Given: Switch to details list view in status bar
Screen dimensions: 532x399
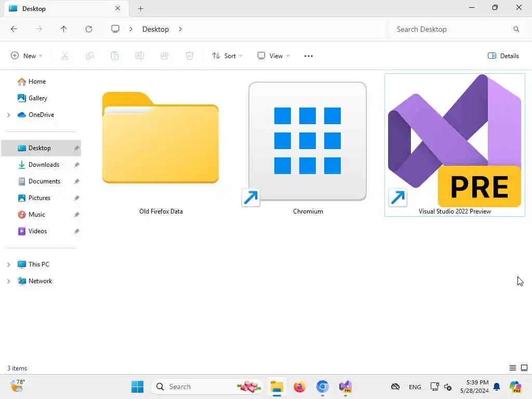Looking at the screenshot, I should [x=513, y=368].
